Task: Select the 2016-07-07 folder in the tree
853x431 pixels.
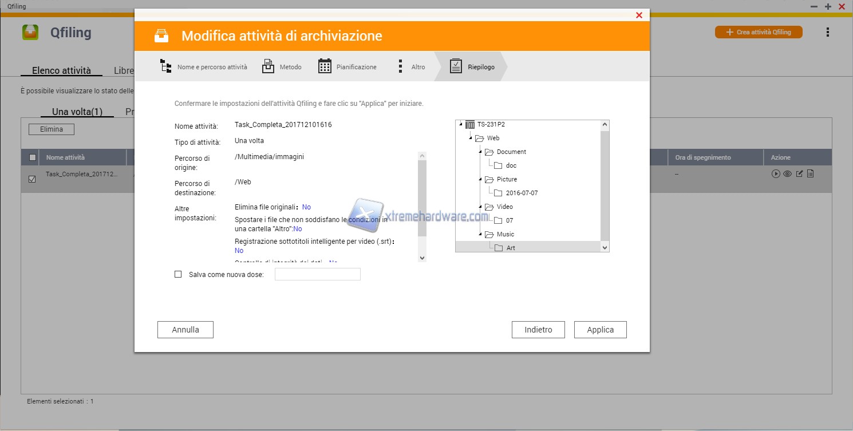Action: click(522, 193)
